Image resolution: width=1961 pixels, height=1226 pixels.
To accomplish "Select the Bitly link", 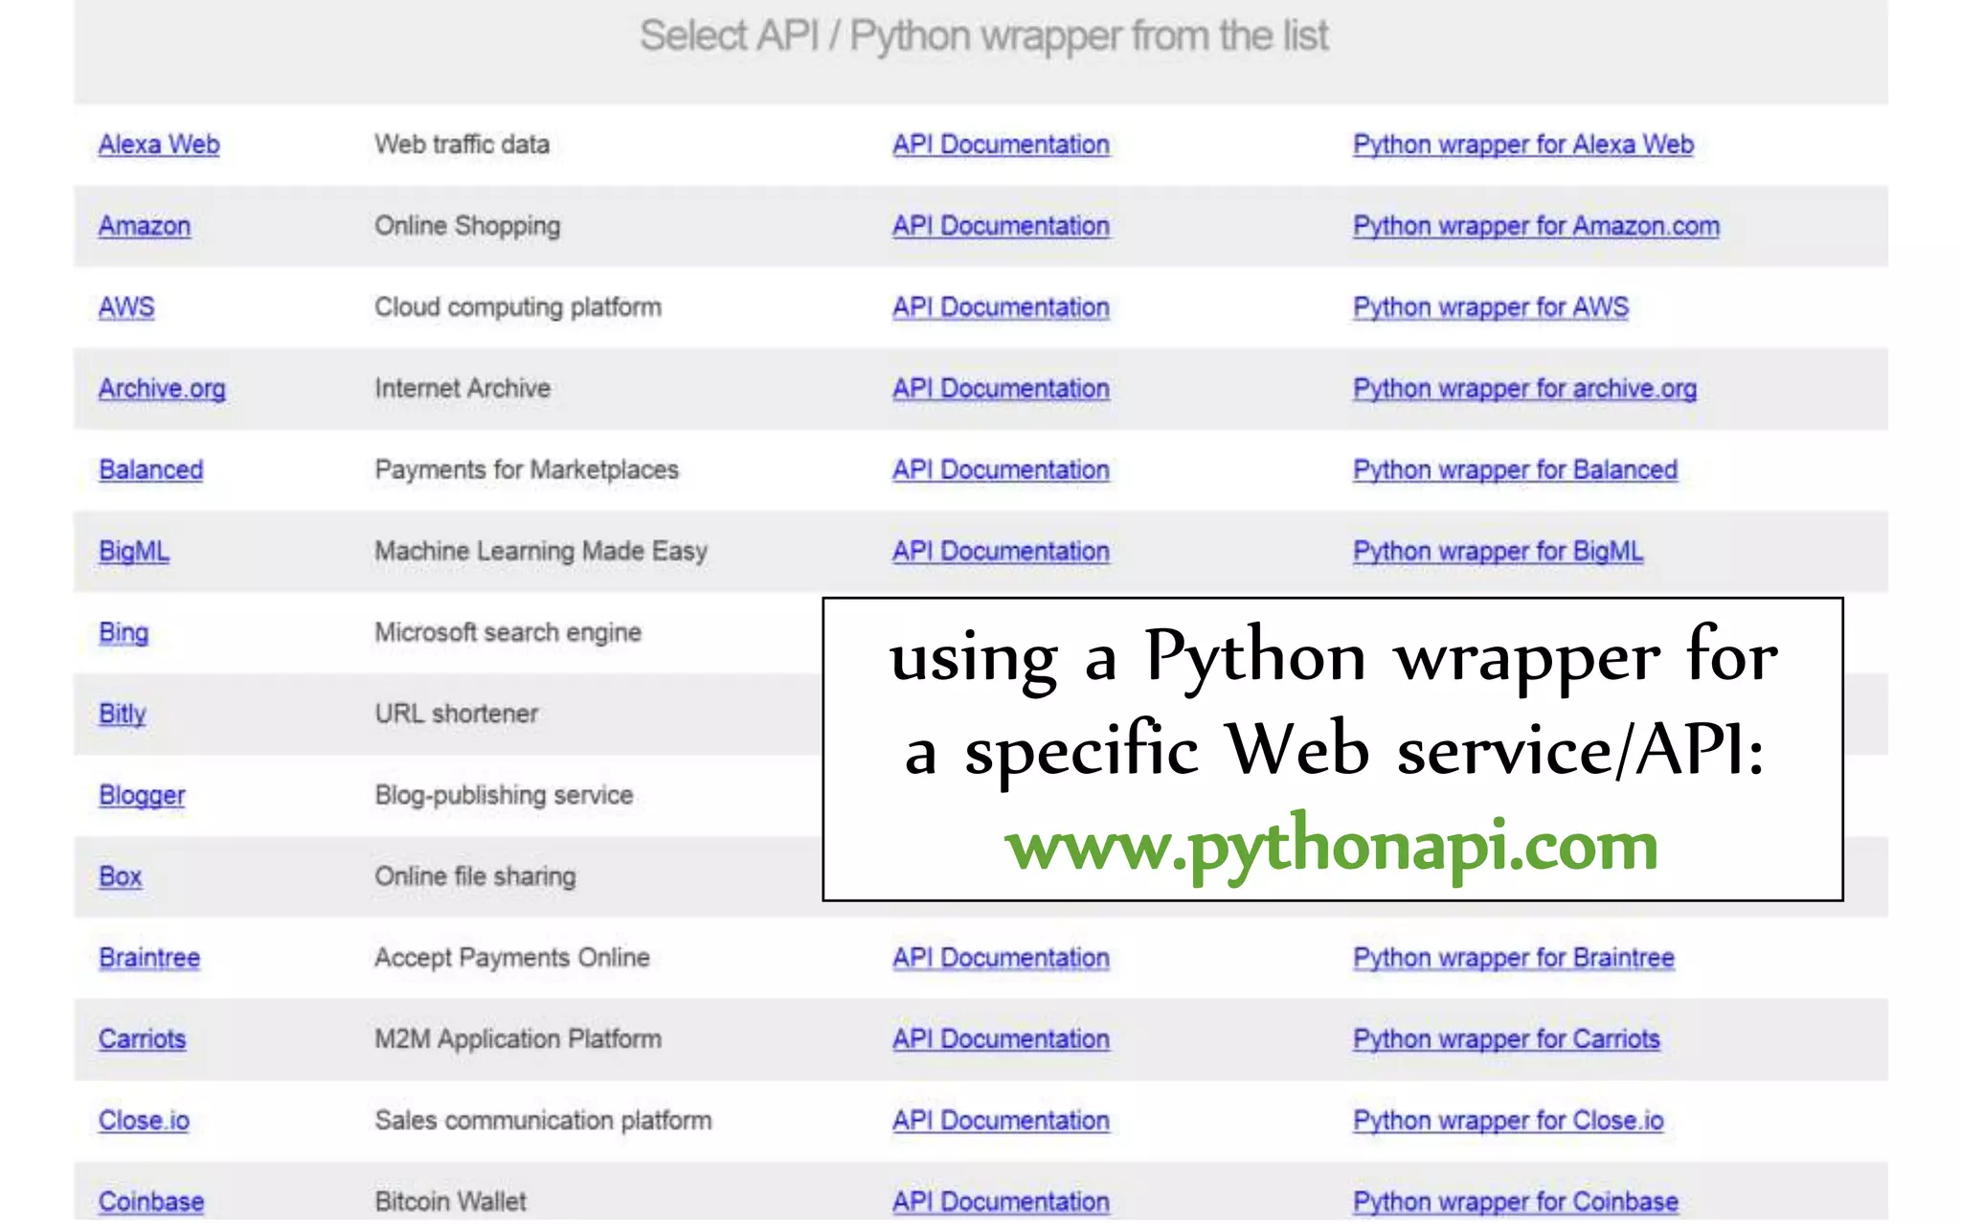I will pos(123,715).
